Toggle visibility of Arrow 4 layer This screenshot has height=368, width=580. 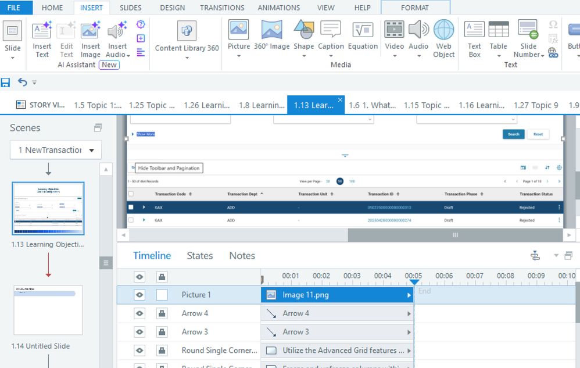coord(139,313)
